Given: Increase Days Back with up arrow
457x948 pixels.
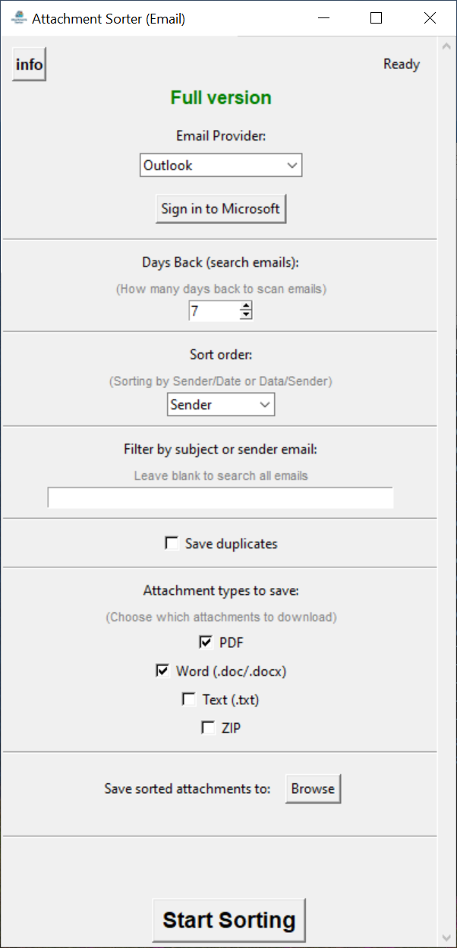Looking at the screenshot, I should point(245,306).
